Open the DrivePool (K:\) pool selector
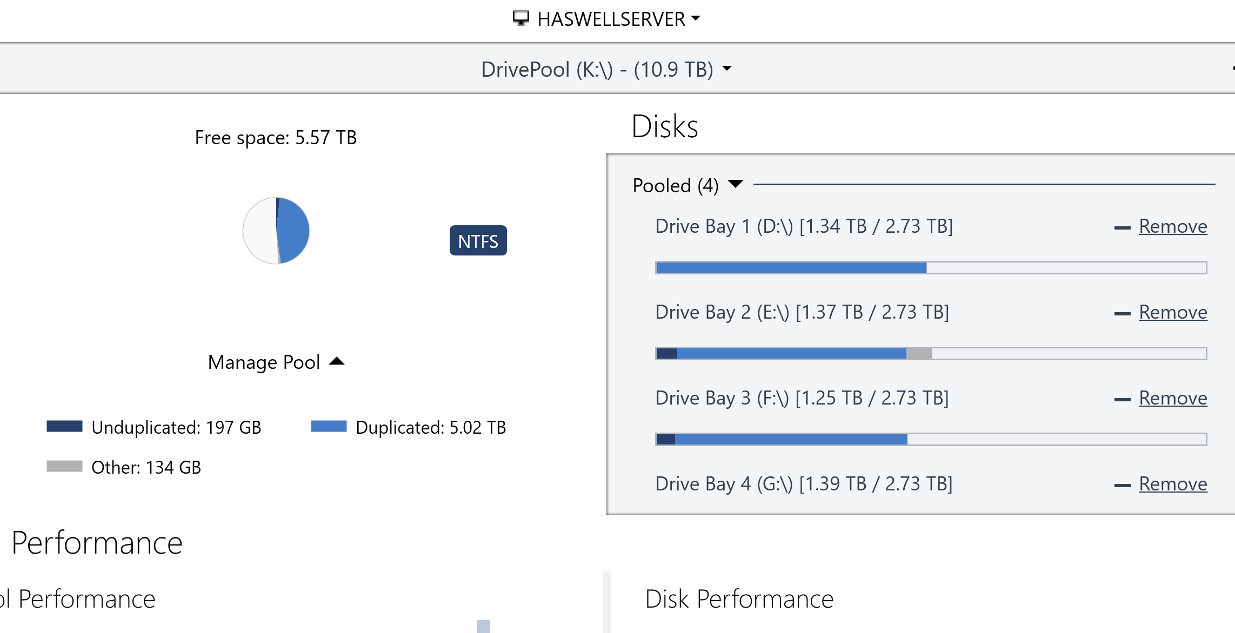 tap(606, 69)
